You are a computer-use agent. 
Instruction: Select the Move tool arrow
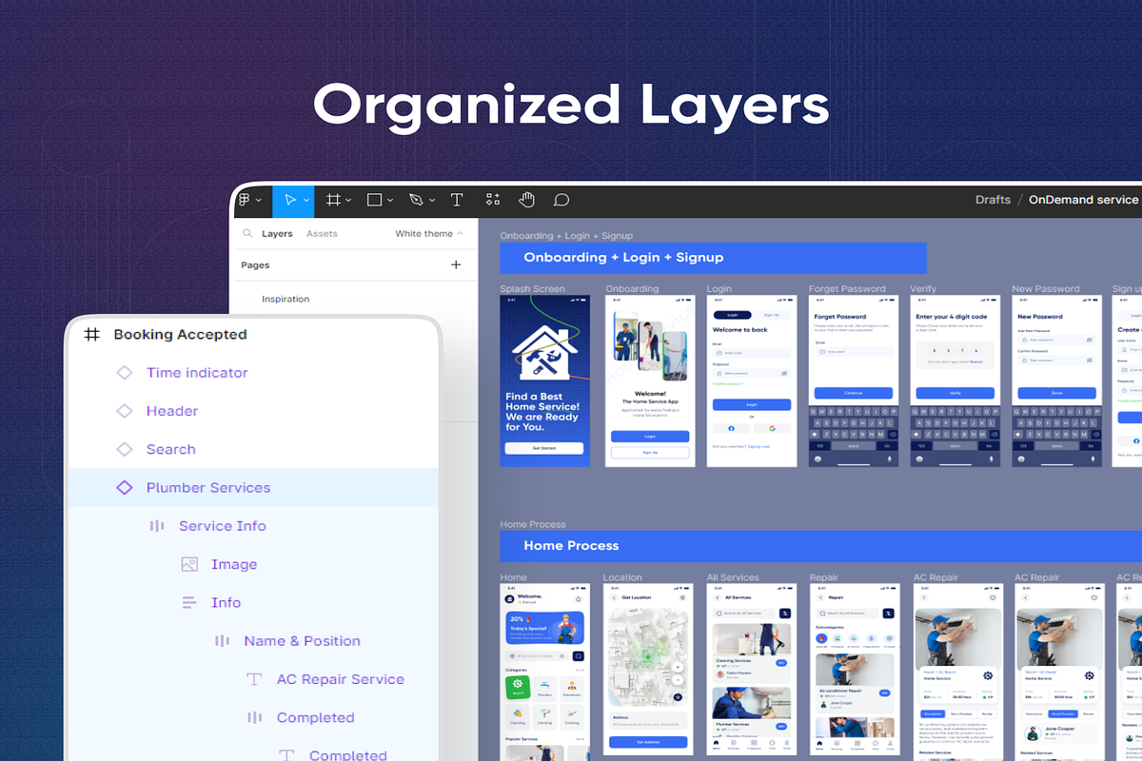(x=290, y=200)
